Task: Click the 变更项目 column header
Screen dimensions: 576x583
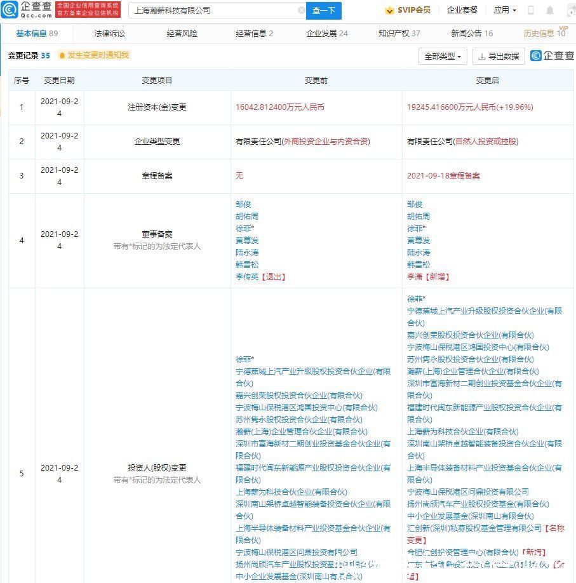Action: point(157,80)
